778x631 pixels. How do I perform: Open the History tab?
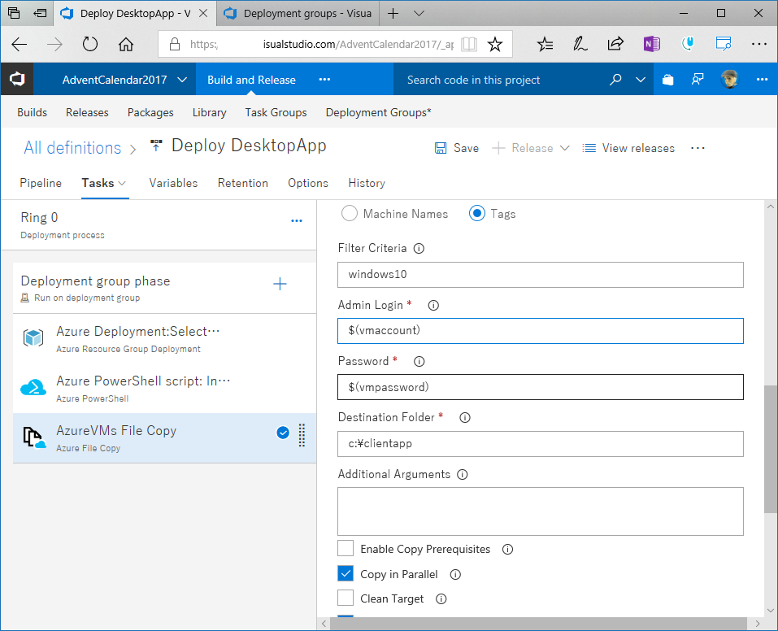point(366,183)
